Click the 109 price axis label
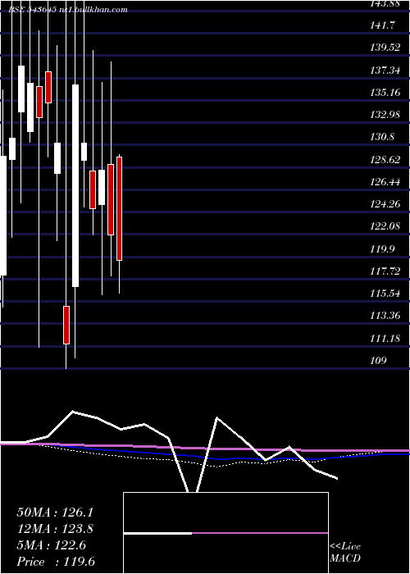 click(x=379, y=361)
